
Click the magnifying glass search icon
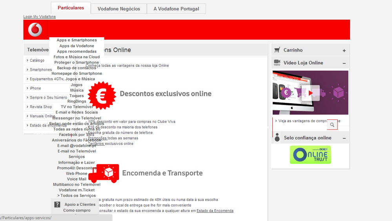[x=332, y=124]
